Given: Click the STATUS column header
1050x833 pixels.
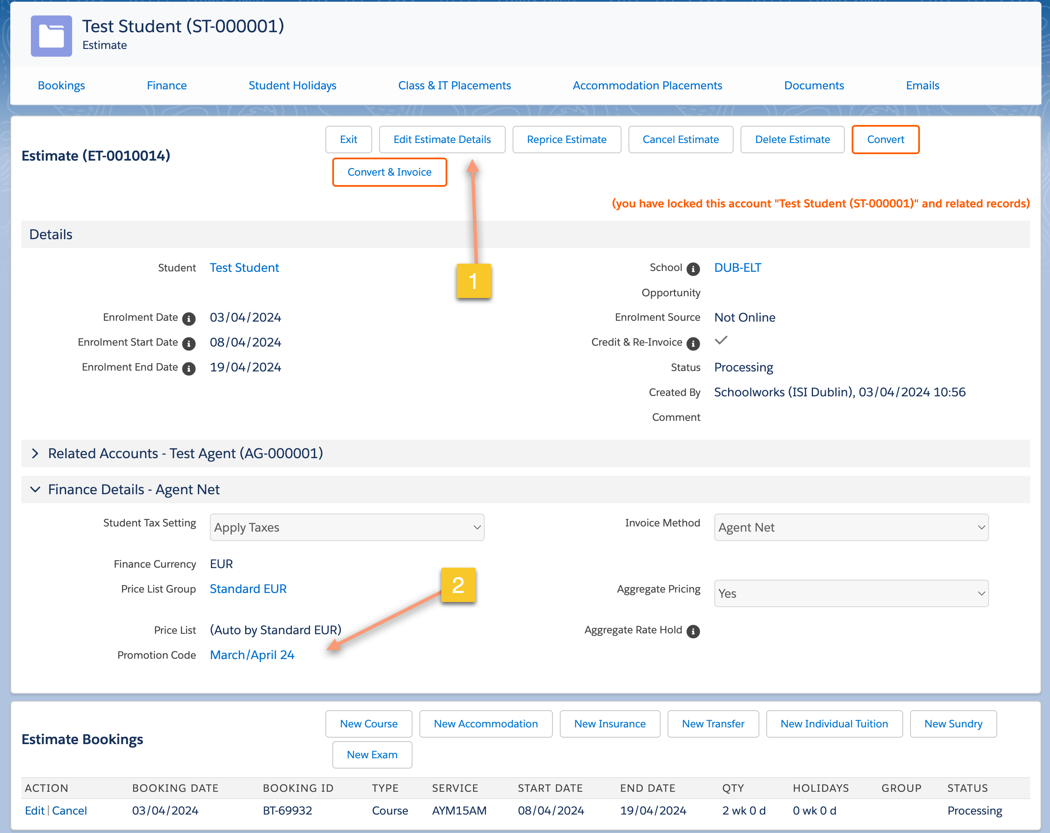Looking at the screenshot, I should point(967,788).
